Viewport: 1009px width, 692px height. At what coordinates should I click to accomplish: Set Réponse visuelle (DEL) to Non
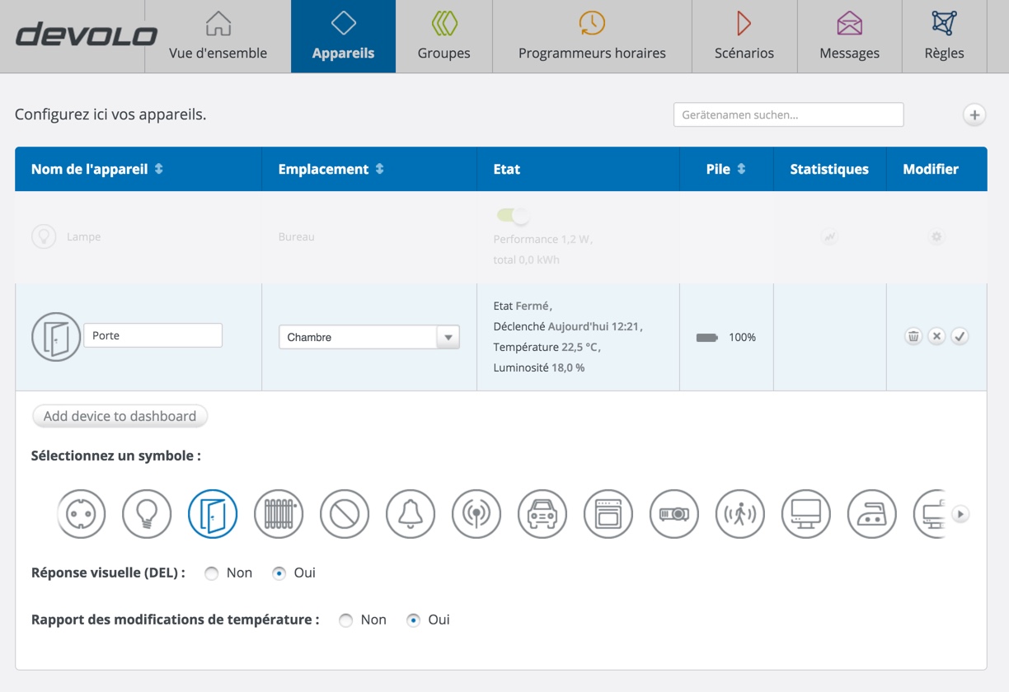click(x=212, y=573)
